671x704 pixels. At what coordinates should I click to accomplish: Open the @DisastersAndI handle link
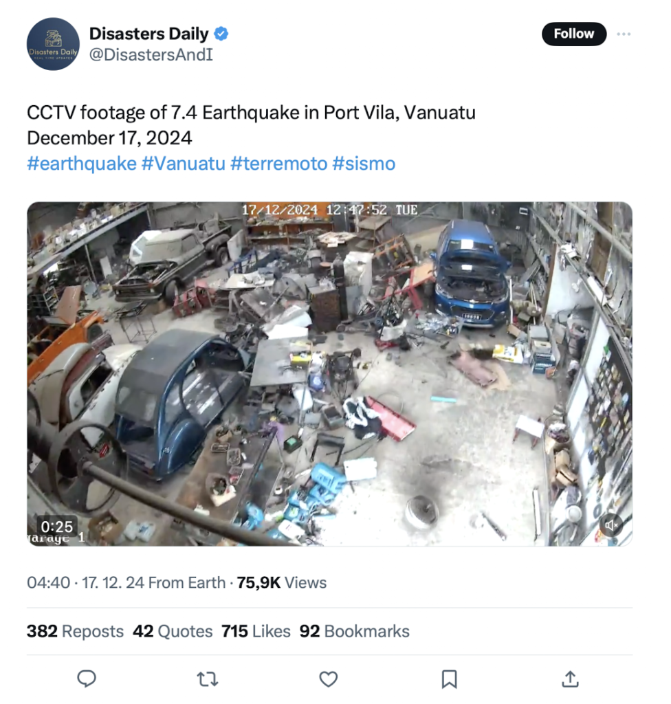151,55
